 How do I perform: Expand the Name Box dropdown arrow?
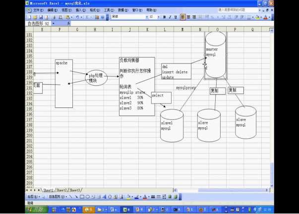[x=55, y=23]
